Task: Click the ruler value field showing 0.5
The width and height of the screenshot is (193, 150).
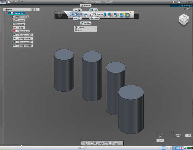Action: coord(160,140)
